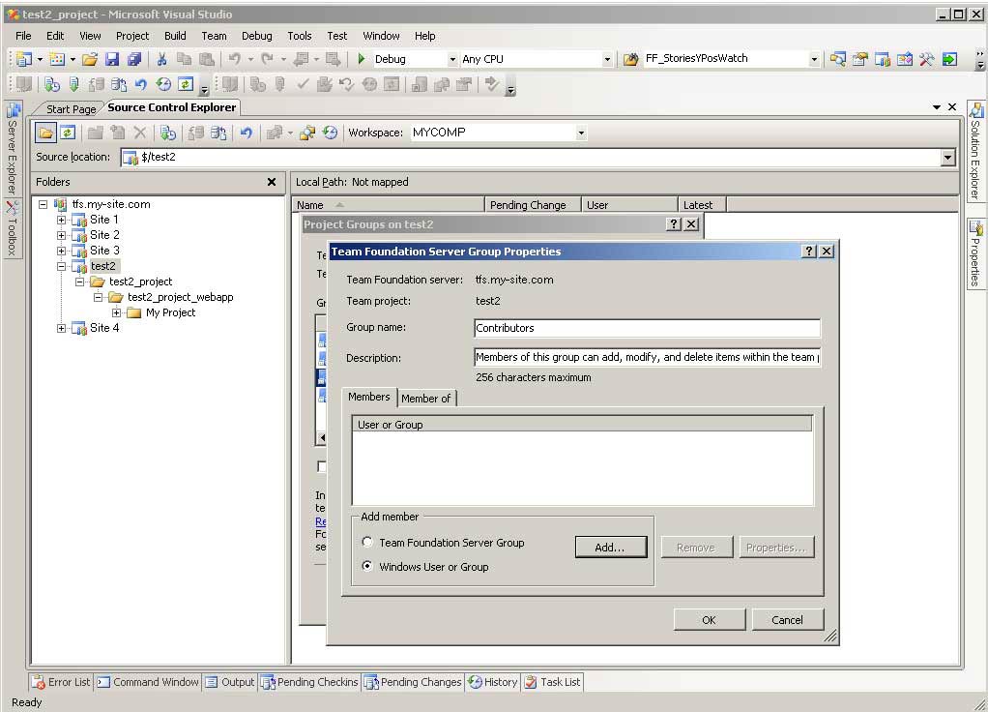This screenshot has height=712, width=988.
Task: Open the Pending Changes bottom tab
Action: (414, 682)
